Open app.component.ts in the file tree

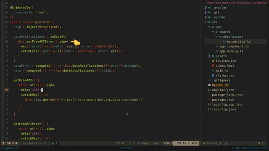click(234, 46)
